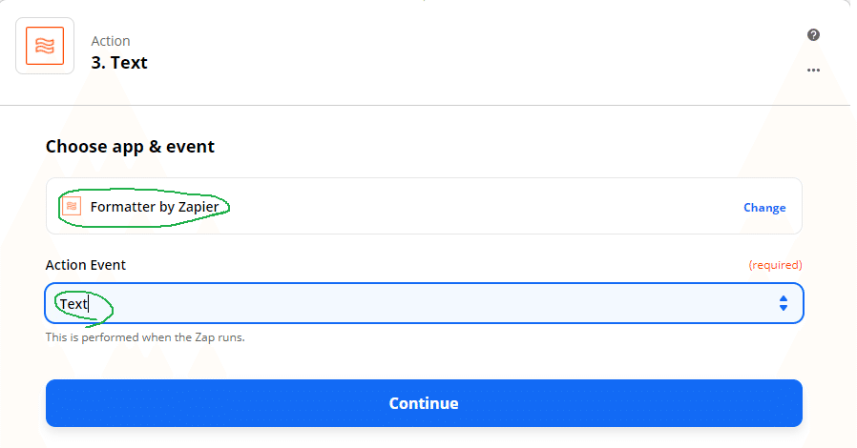Click the "Choose app & event" heading
This screenshot has height=448, width=857.
point(130,147)
